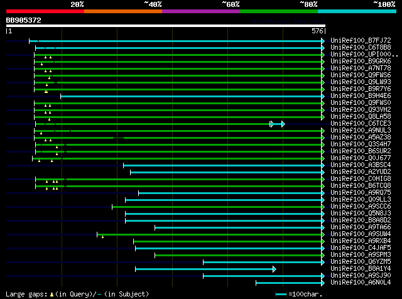Click the cyan alignment bar of A6N0L4
Screen dimensions: 402x299
[289, 283]
